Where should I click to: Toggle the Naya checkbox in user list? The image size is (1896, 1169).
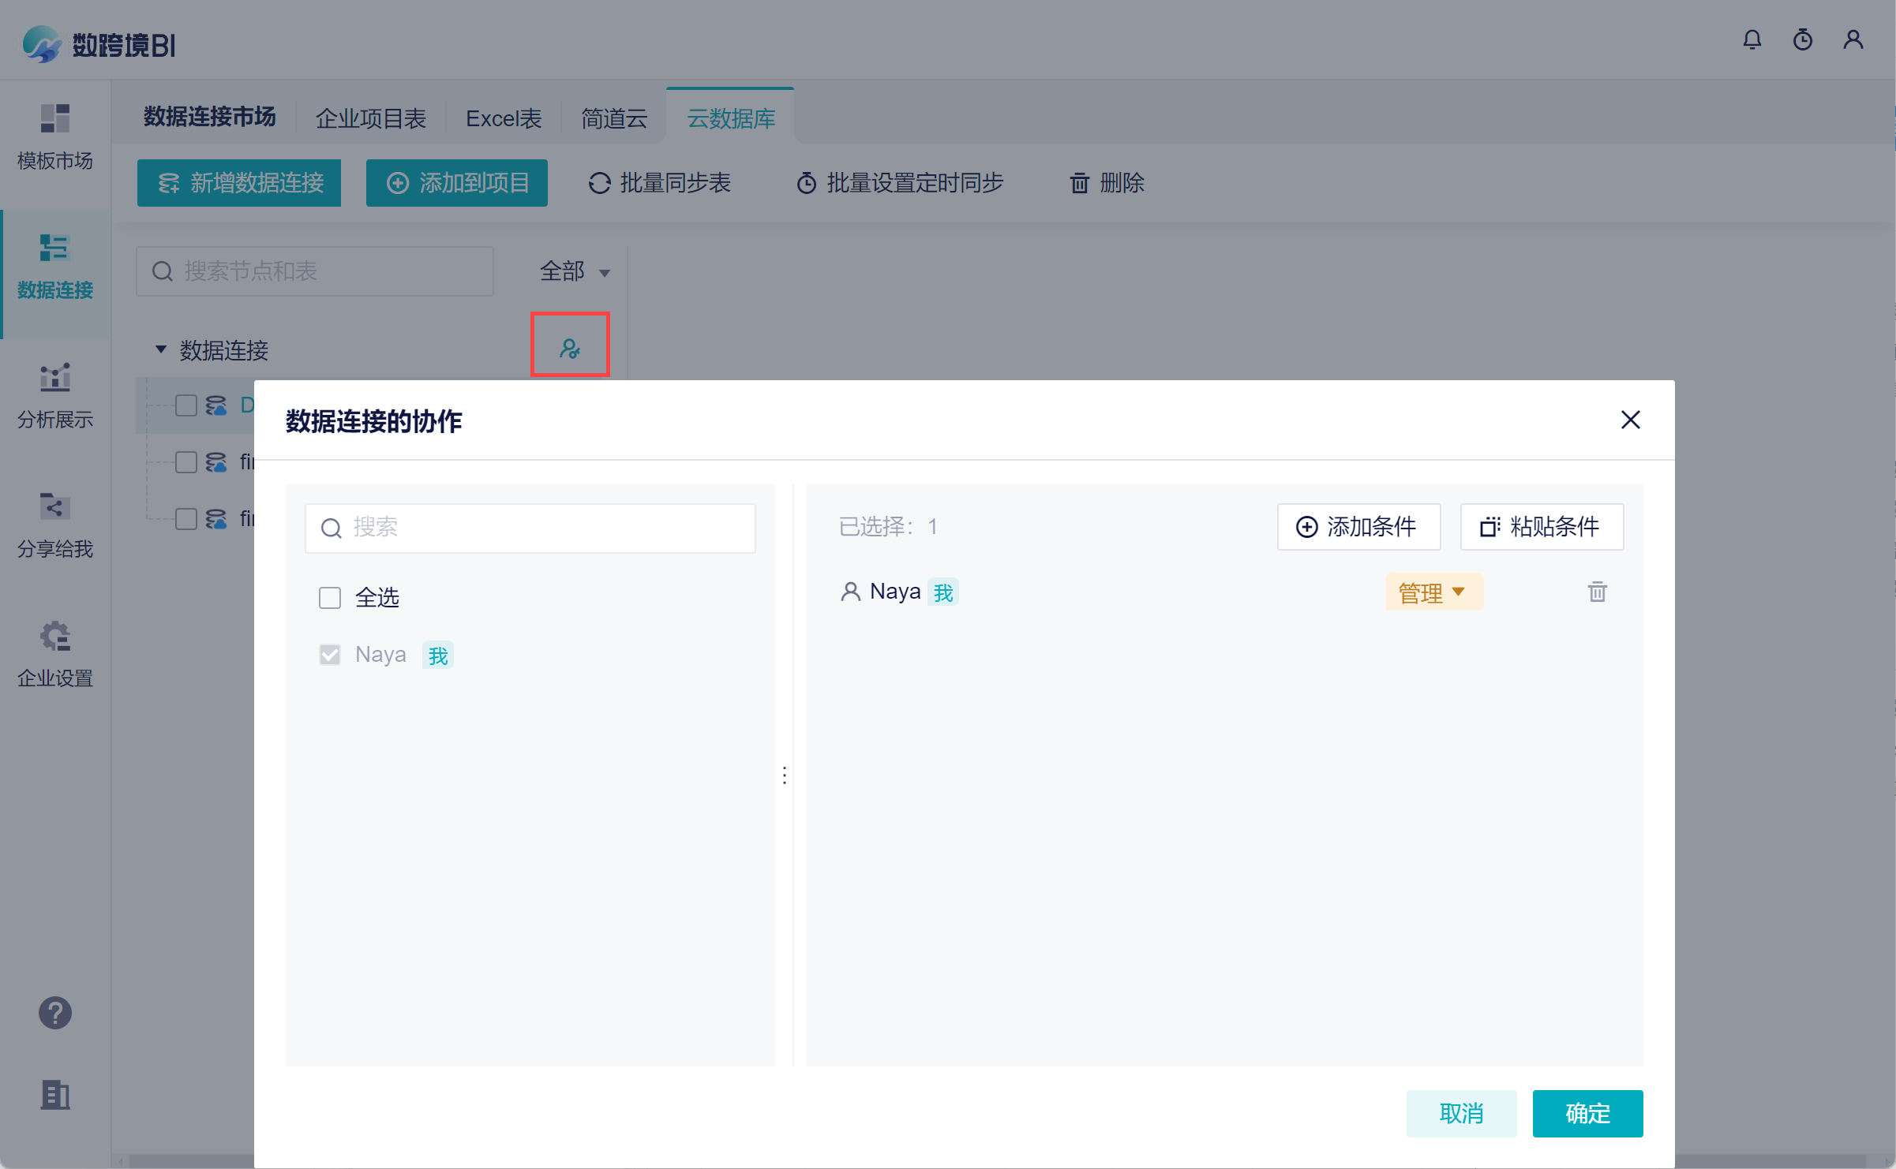330,655
